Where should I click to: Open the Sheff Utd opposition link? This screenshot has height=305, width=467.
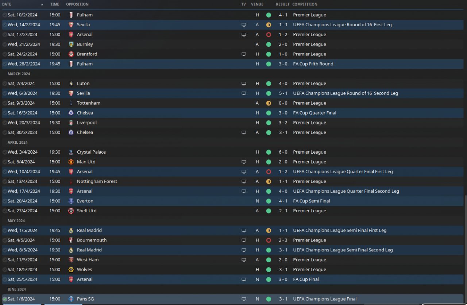pyautogui.click(x=86, y=211)
